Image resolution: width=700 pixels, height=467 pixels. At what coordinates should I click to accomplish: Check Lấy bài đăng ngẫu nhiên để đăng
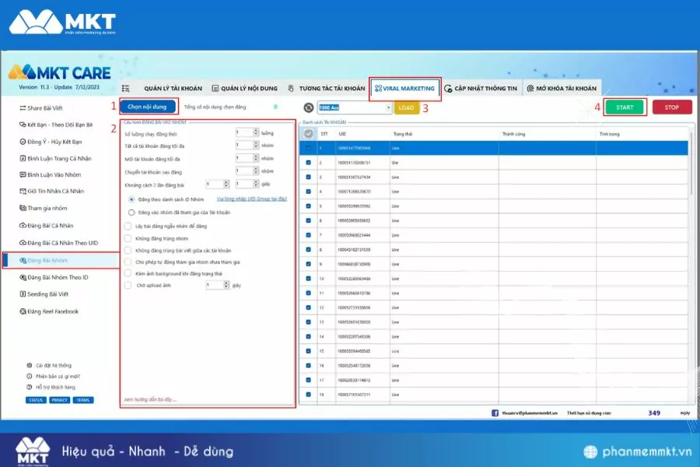point(128,226)
